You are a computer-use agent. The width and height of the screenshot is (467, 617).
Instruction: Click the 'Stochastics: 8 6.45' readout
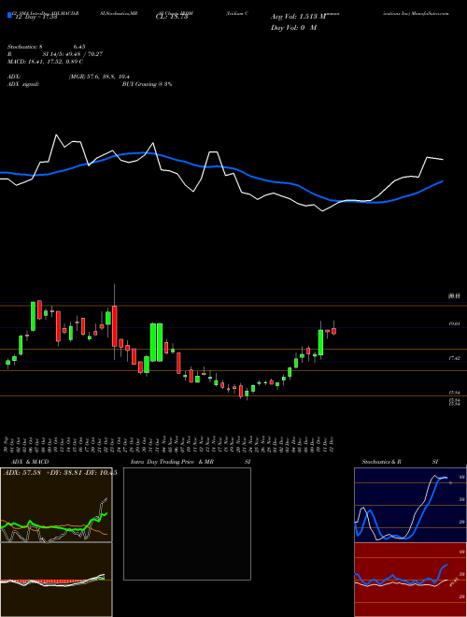click(x=47, y=47)
